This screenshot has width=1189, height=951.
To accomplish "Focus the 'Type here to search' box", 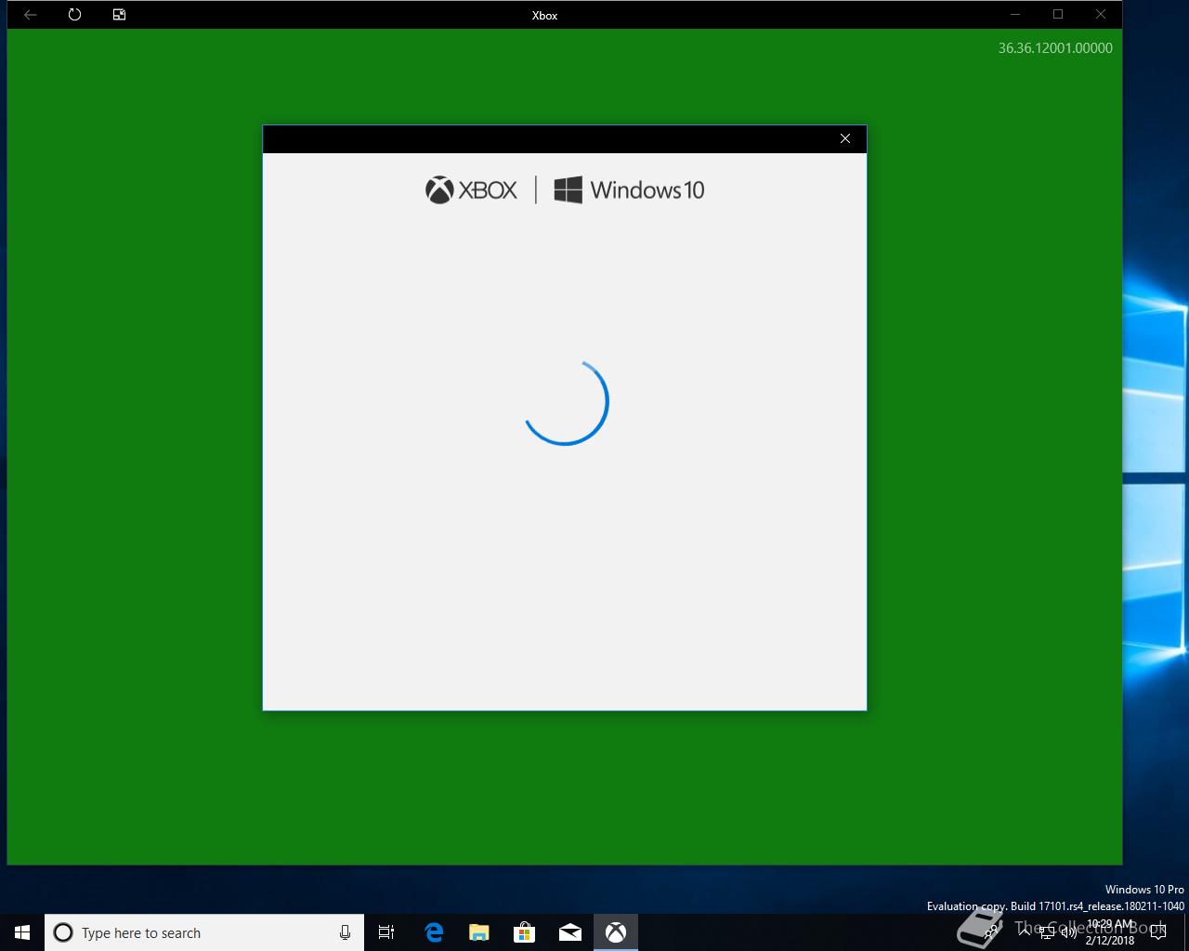I will (204, 932).
